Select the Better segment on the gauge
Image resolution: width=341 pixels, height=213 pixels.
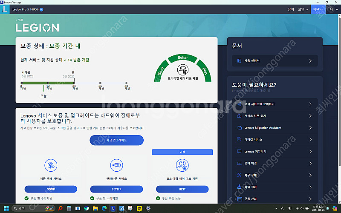pos(183,58)
